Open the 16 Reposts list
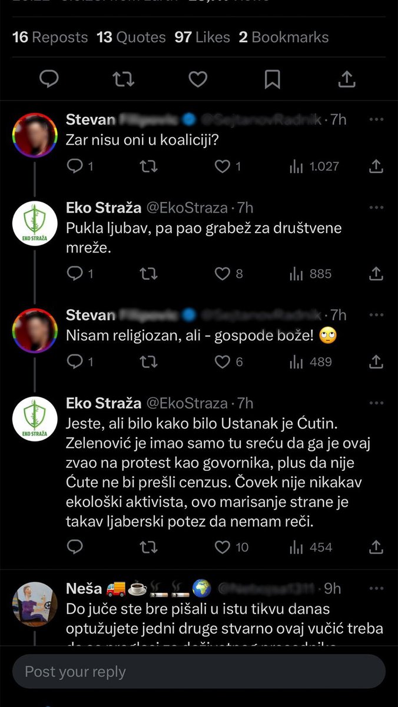 (50, 37)
